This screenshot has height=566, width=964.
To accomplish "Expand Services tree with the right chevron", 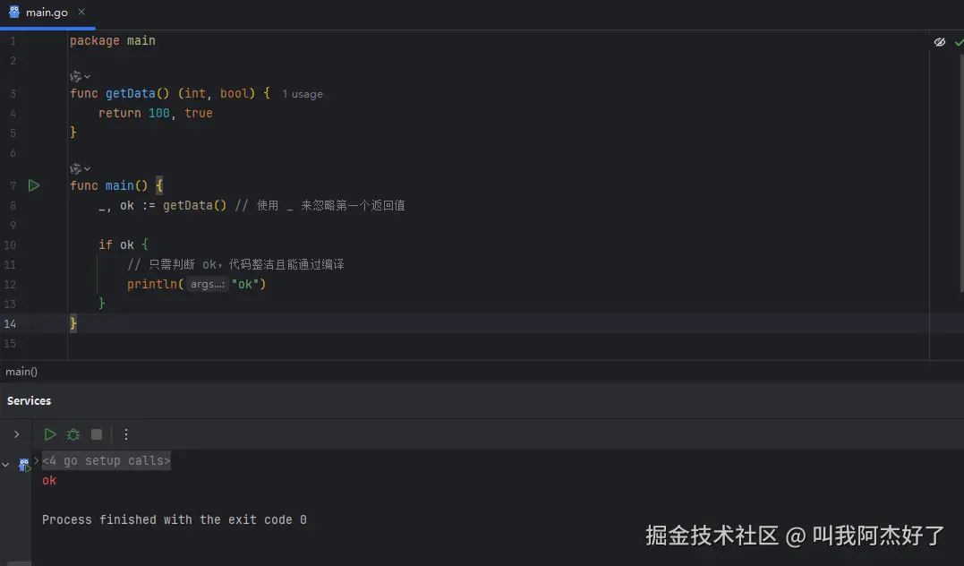I will tap(16, 434).
